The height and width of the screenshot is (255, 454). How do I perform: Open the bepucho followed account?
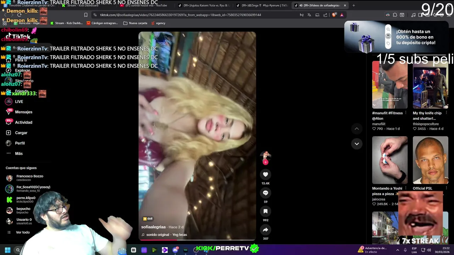18,210
